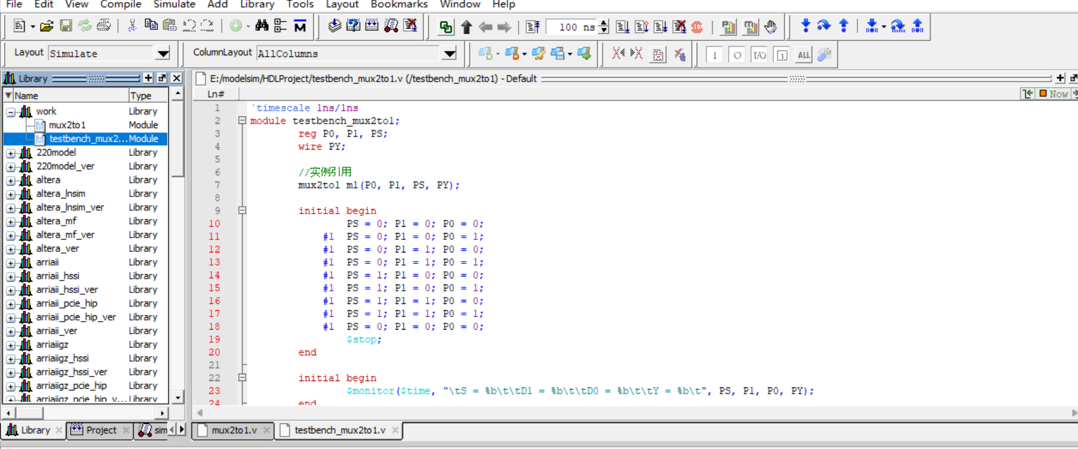Select the mux2to1 module in work
1078x449 pixels.
[x=67, y=125]
